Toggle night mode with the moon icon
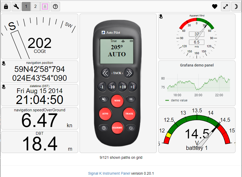Screen dimensions: 242x177 tap(236, 7)
